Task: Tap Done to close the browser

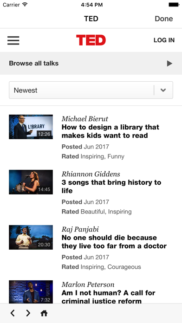Action: (163, 19)
